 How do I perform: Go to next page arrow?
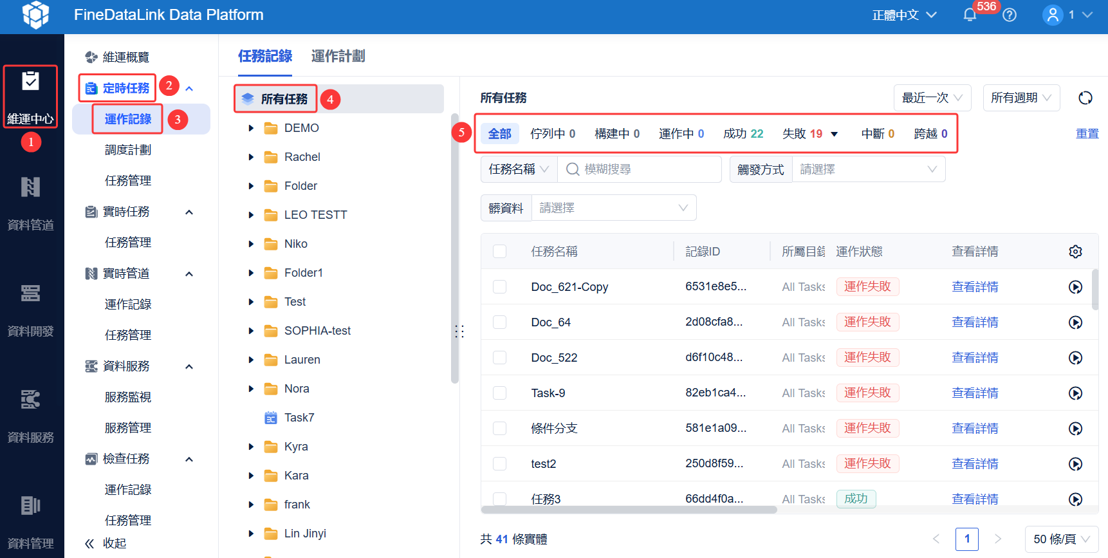[x=998, y=539]
